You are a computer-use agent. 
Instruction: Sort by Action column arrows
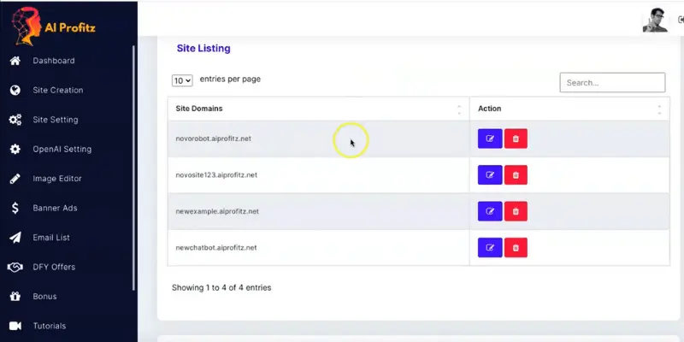tap(659, 109)
